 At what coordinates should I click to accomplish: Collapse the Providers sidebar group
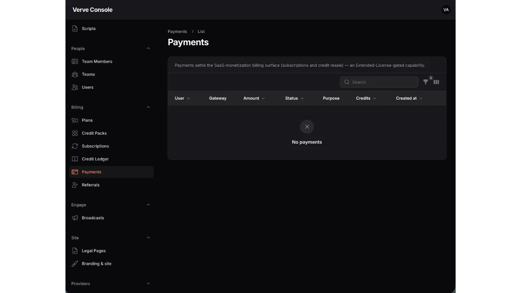pyautogui.click(x=148, y=284)
